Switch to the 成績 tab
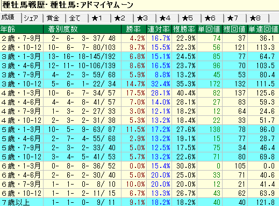Viewport: 279px width, 206px height. pos(11,18)
